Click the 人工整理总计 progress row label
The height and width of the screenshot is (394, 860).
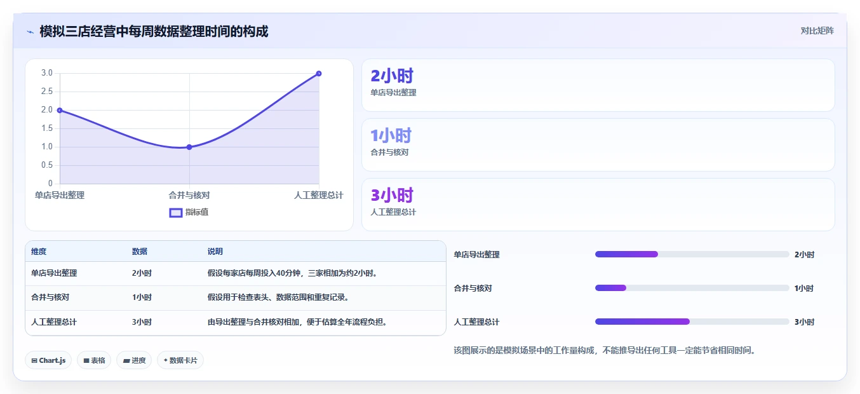click(477, 322)
